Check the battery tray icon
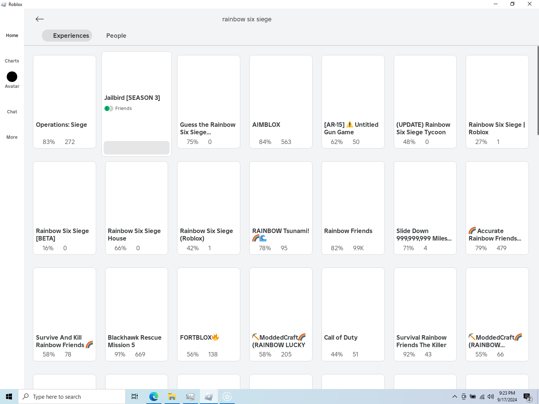 tap(473, 397)
